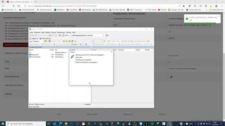
Task: Expand the Übertragungsoptionen Standard dropdown
Action: (x=103, y=35)
